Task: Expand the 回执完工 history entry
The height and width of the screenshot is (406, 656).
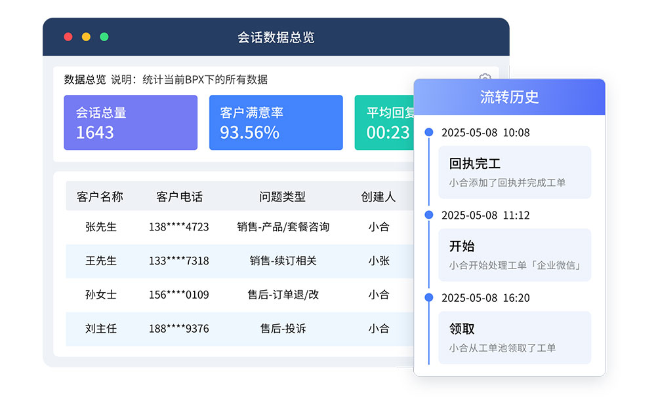Action: coord(514,172)
